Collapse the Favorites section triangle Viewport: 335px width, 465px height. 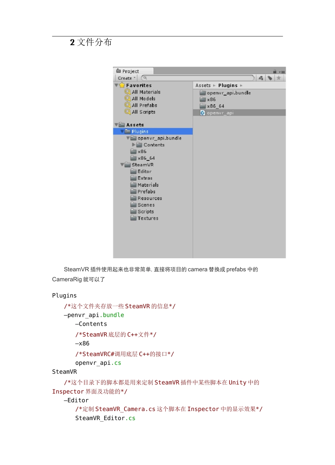coord(116,85)
